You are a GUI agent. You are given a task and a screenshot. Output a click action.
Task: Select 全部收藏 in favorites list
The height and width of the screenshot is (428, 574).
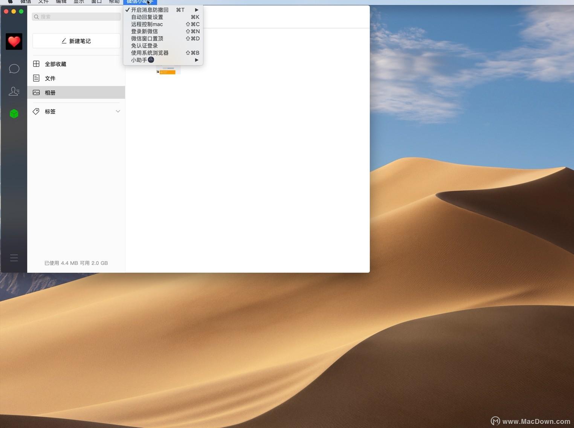tap(76, 64)
